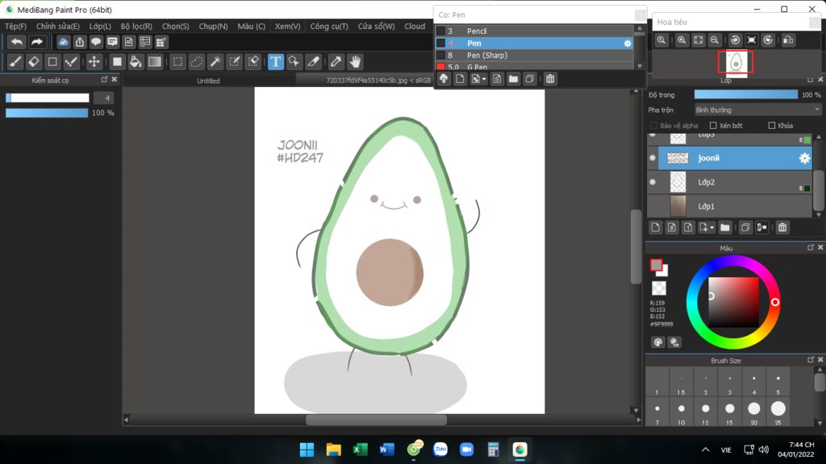Toggle visibility of the joonii layer
Screen dimensions: 826x464
click(653, 158)
